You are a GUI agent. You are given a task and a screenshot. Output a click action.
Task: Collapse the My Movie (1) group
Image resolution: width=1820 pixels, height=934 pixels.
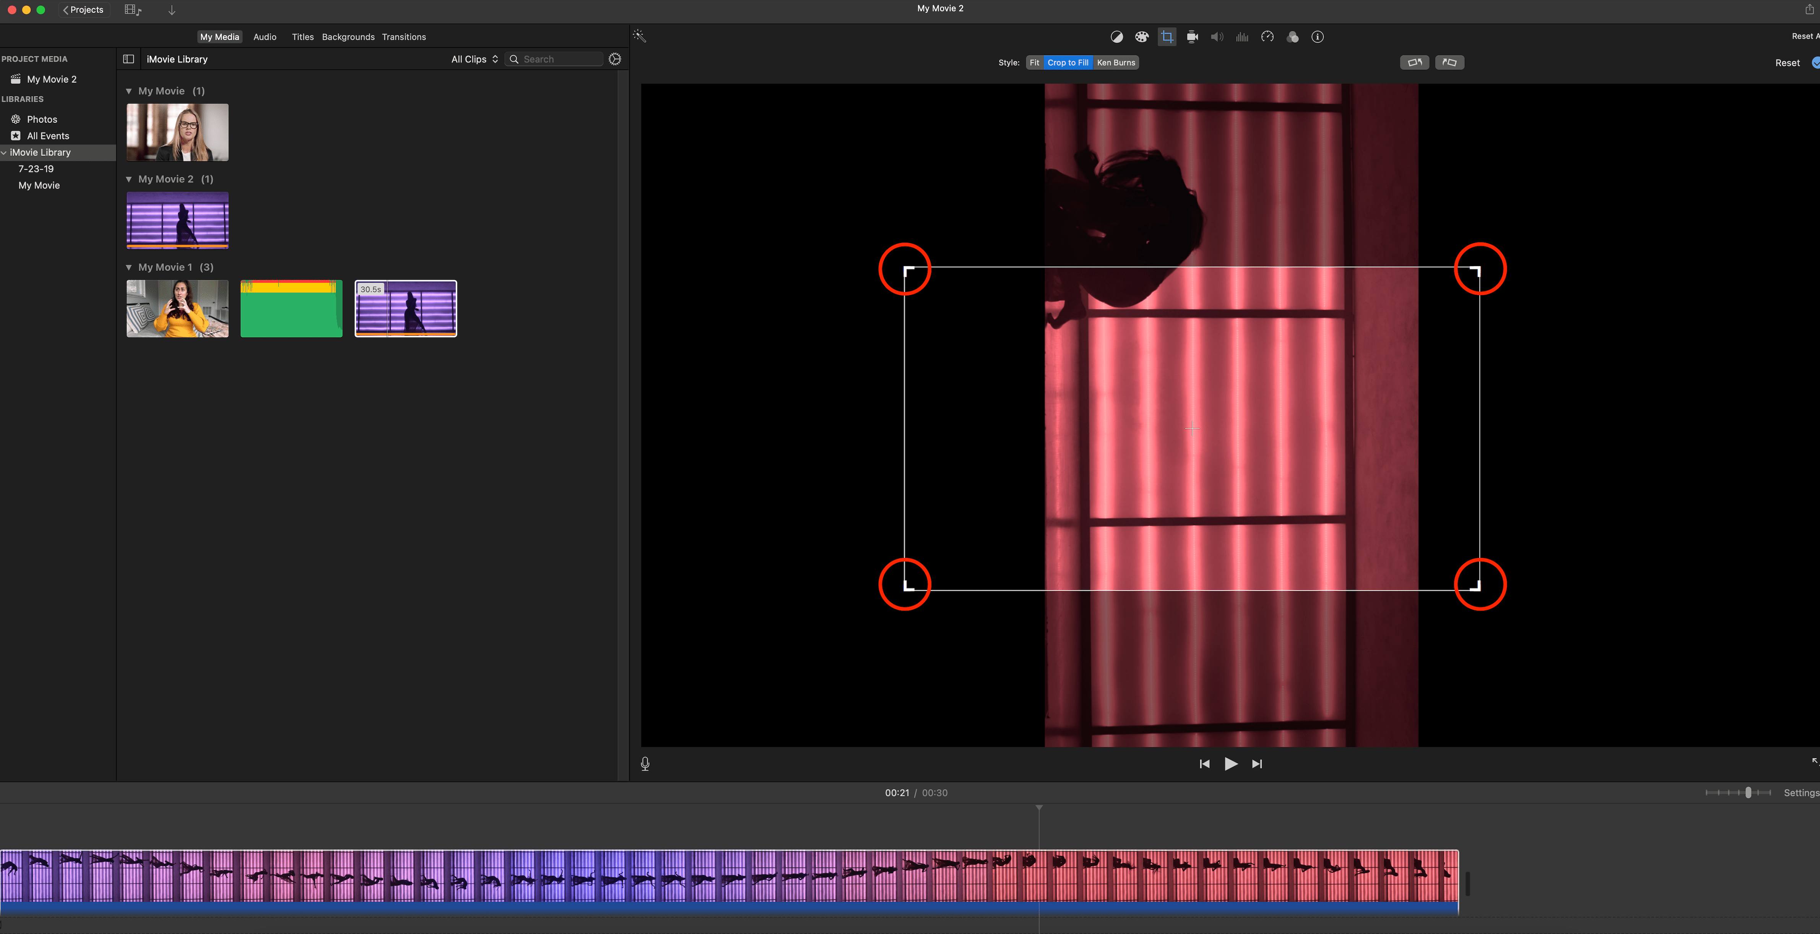[x=128, y=91]
